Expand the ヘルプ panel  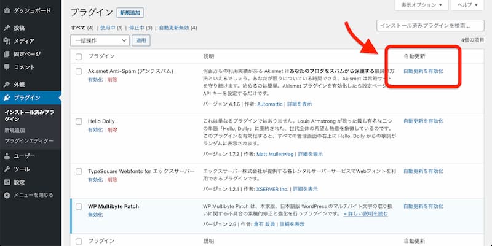[x=467, y=5]
